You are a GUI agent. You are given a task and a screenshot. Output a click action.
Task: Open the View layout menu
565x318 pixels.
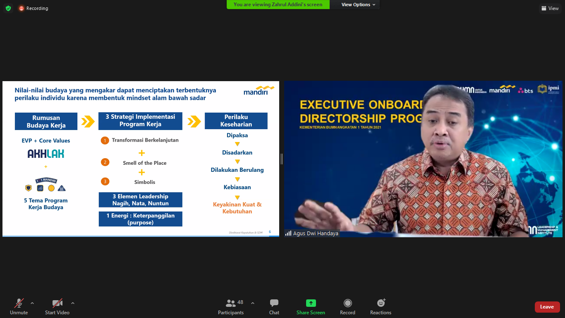[550, 8]
